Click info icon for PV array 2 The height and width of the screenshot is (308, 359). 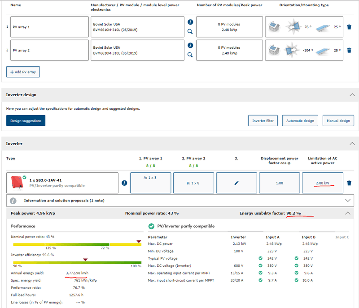(x=190, y=45)
